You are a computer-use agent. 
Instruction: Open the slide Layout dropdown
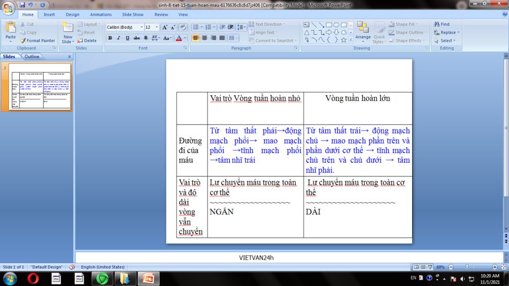tap(89, 24)
